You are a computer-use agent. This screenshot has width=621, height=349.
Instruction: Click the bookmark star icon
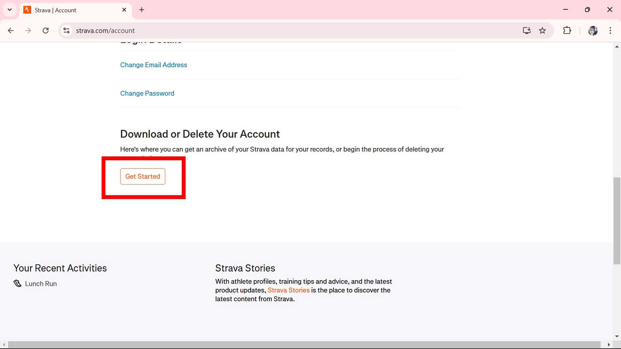[x=542, y=30]
